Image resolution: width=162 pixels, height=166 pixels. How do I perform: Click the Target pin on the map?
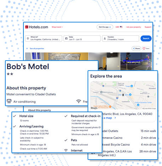[x=132, y=86]
